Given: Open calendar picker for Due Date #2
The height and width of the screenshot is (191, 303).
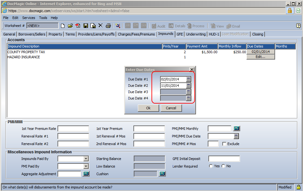Looking at the screenshot, I should pyautogui.click(x=189, y=86).
